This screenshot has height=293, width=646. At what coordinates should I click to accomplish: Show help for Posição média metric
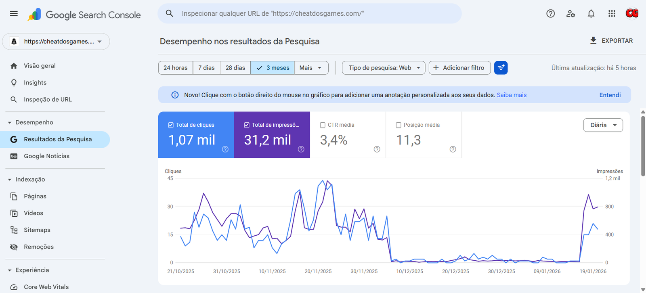[x=453, y=149]
